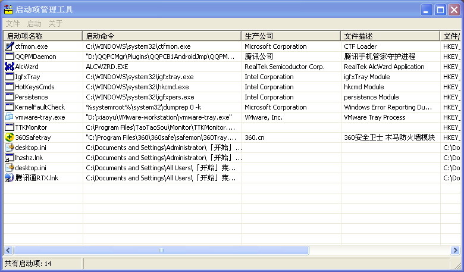This screenshot has width=464, height=272.
Task: Select the KernelFaultCheck startup row
Action: click(232, 107)
